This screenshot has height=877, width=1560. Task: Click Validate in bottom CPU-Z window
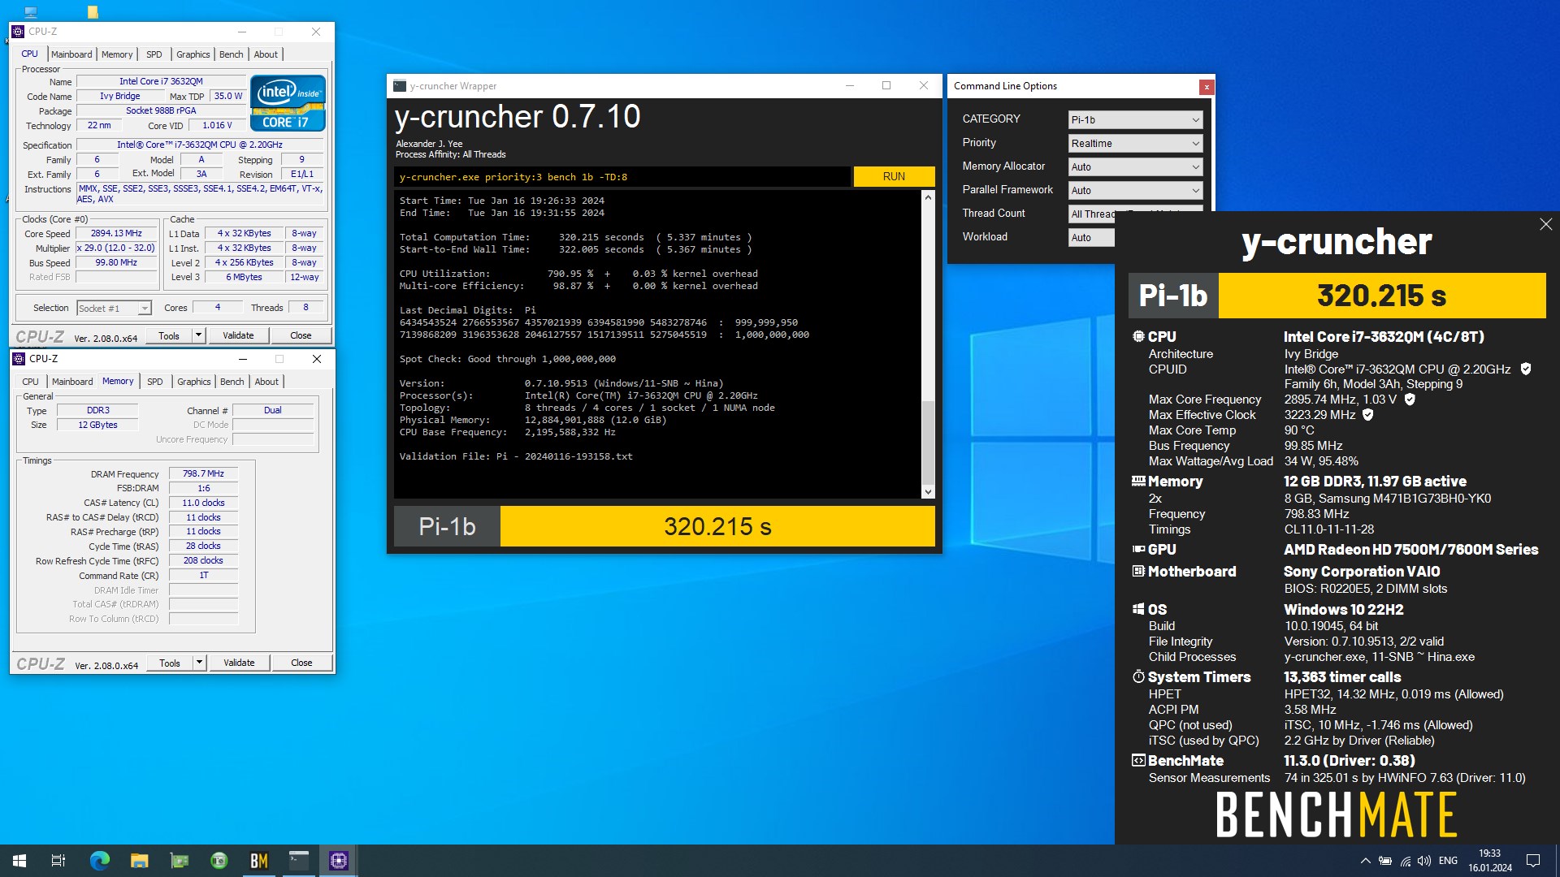[x=239, y=663]
